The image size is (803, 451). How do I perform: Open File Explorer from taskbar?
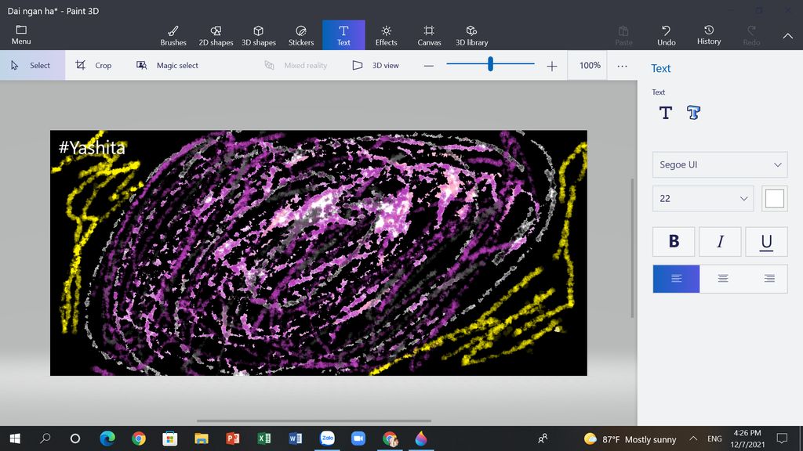(202, 438)
